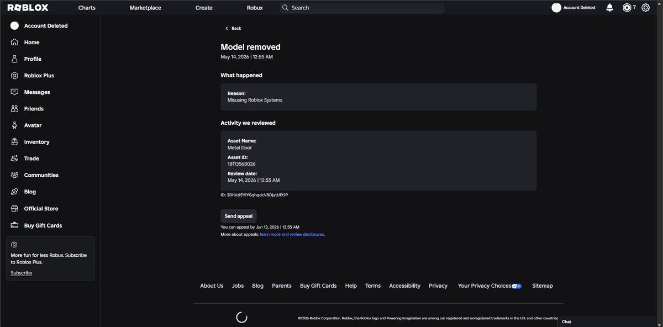Screen dimensions: 663x327
Task: Open the Robux balance icon
Action: point(627,8)
